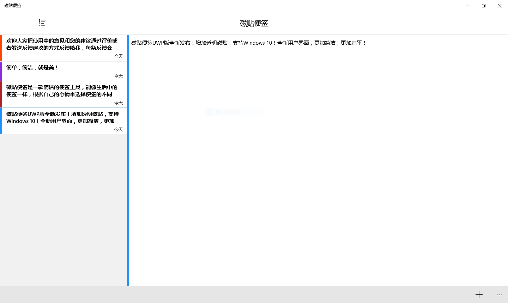Select the note 简单，简洁，就是美！
The width and height of the screenshot is (508, 303).
pos(64,71)
